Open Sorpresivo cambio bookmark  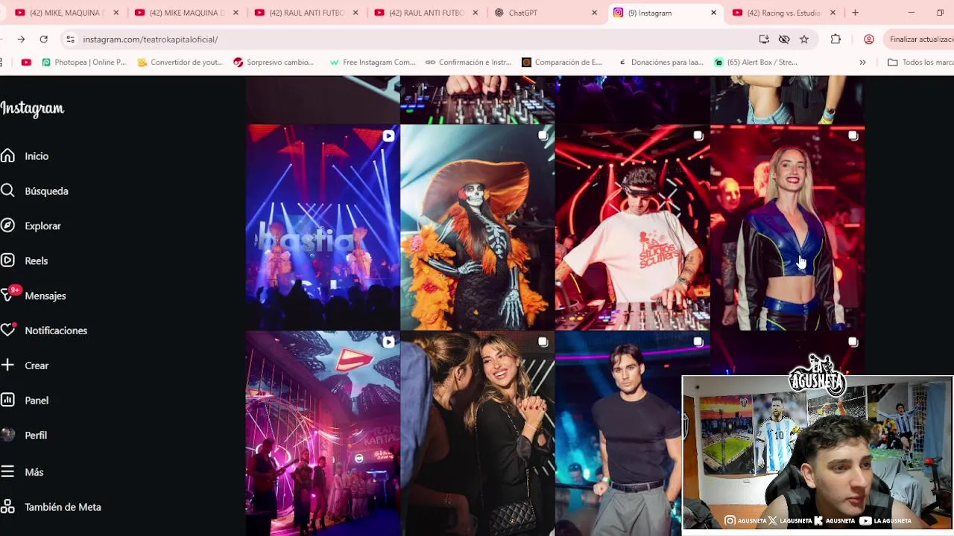pyautogui.click(x=274, y=63)
